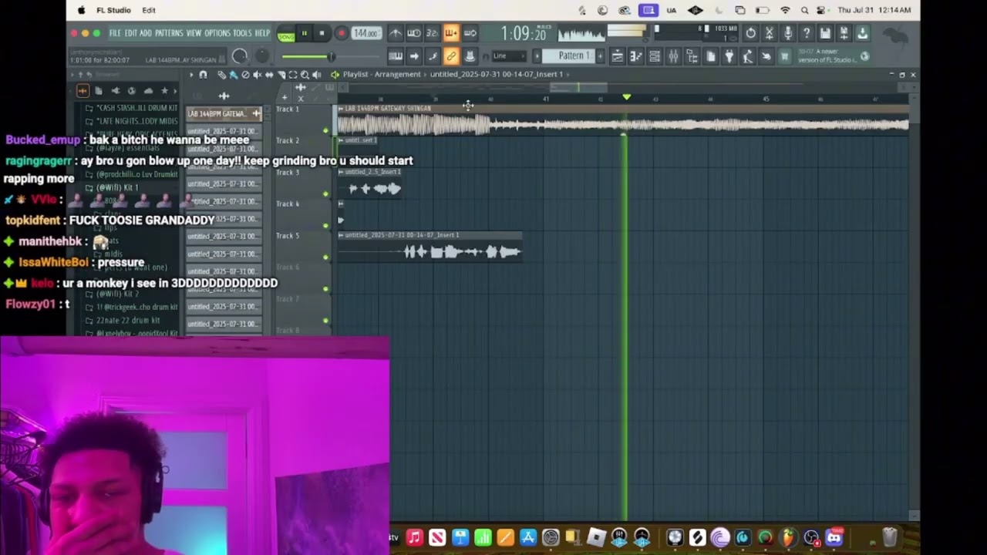Select the playlist draw pencil tool
Image resolution: width=987 pixels, height=555 pixels.
[221, 75]
